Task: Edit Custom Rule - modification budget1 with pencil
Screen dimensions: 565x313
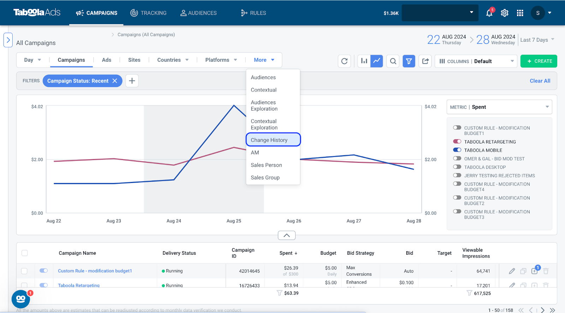Action: click(512, 271)
